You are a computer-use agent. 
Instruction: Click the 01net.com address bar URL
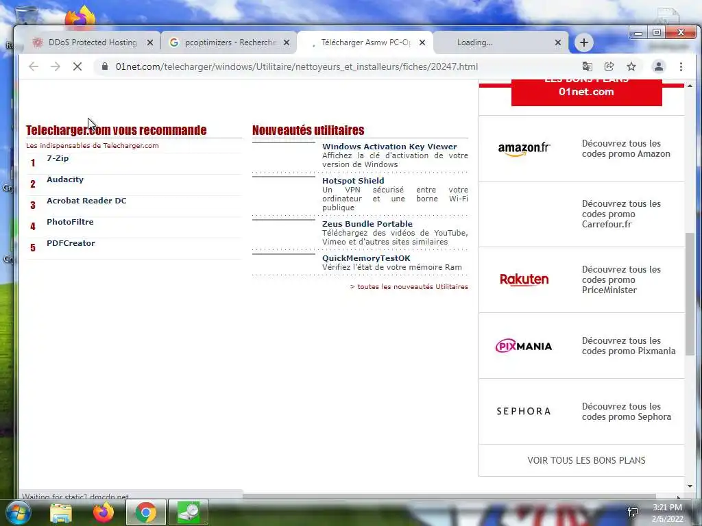(296, 66)
